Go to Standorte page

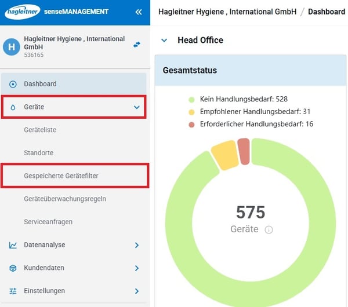pos(38,153)
